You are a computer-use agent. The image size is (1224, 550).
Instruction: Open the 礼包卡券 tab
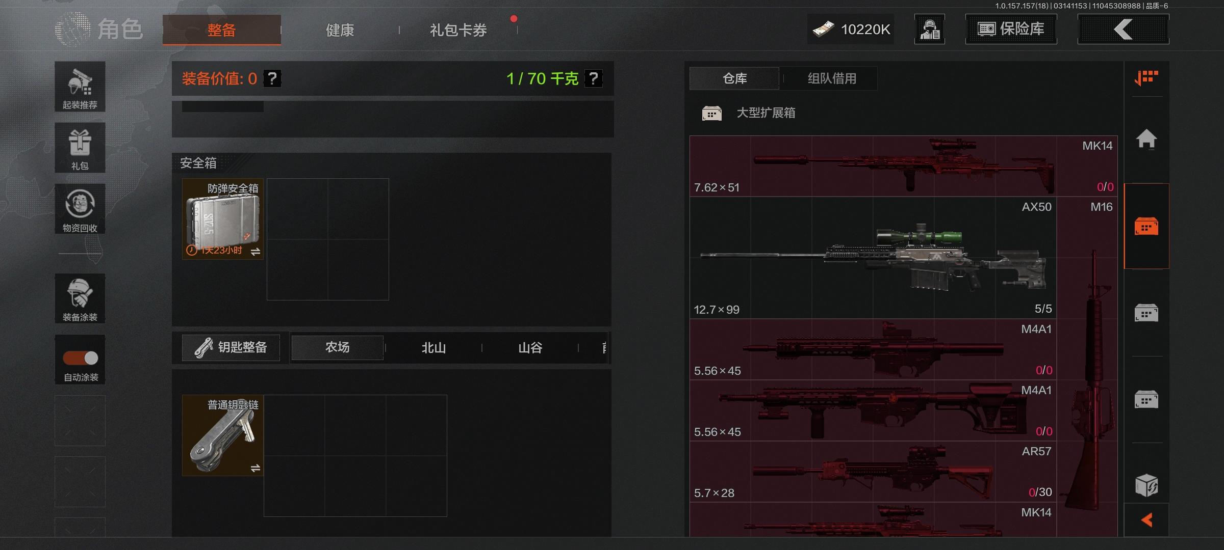(458, 30)
